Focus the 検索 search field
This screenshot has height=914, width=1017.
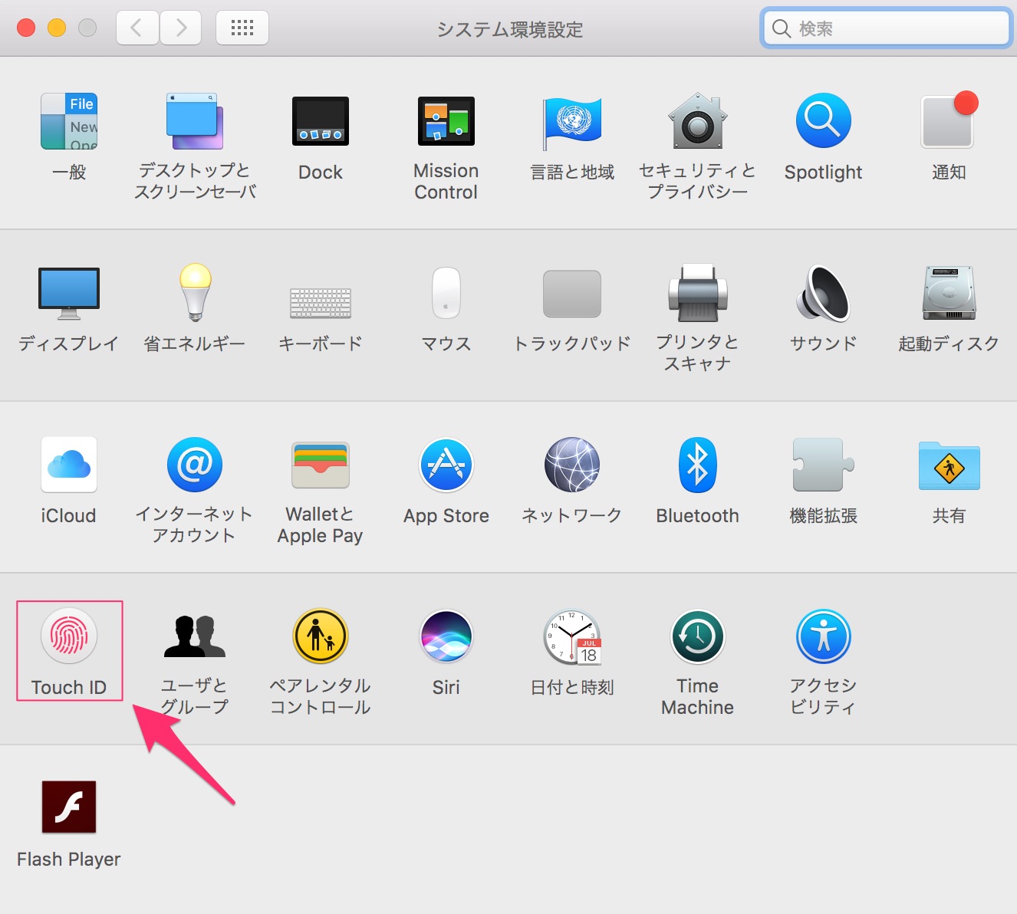887,28
